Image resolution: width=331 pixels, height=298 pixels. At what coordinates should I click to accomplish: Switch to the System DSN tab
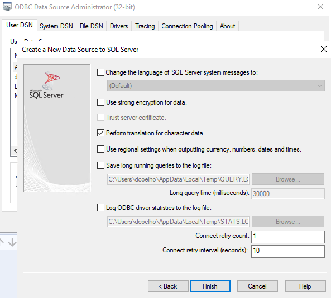click(x=56, y=26)
